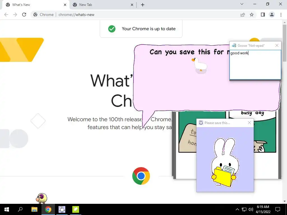Screen dimensions: 287x215
Task: Open File Explorer from the taskbar
Action: pyautogui.click(x=34, y=209)
